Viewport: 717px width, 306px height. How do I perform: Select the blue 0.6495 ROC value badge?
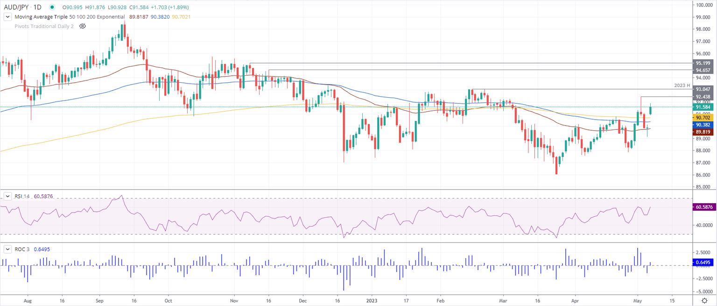[x=703, y=263]
